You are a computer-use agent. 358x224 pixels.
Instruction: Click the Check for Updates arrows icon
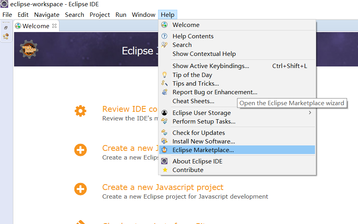(x=164, y=133)
